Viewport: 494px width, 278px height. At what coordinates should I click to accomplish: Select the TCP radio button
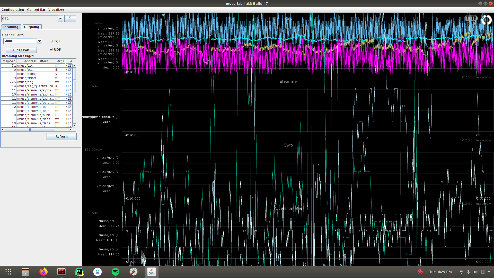point(51,41)
